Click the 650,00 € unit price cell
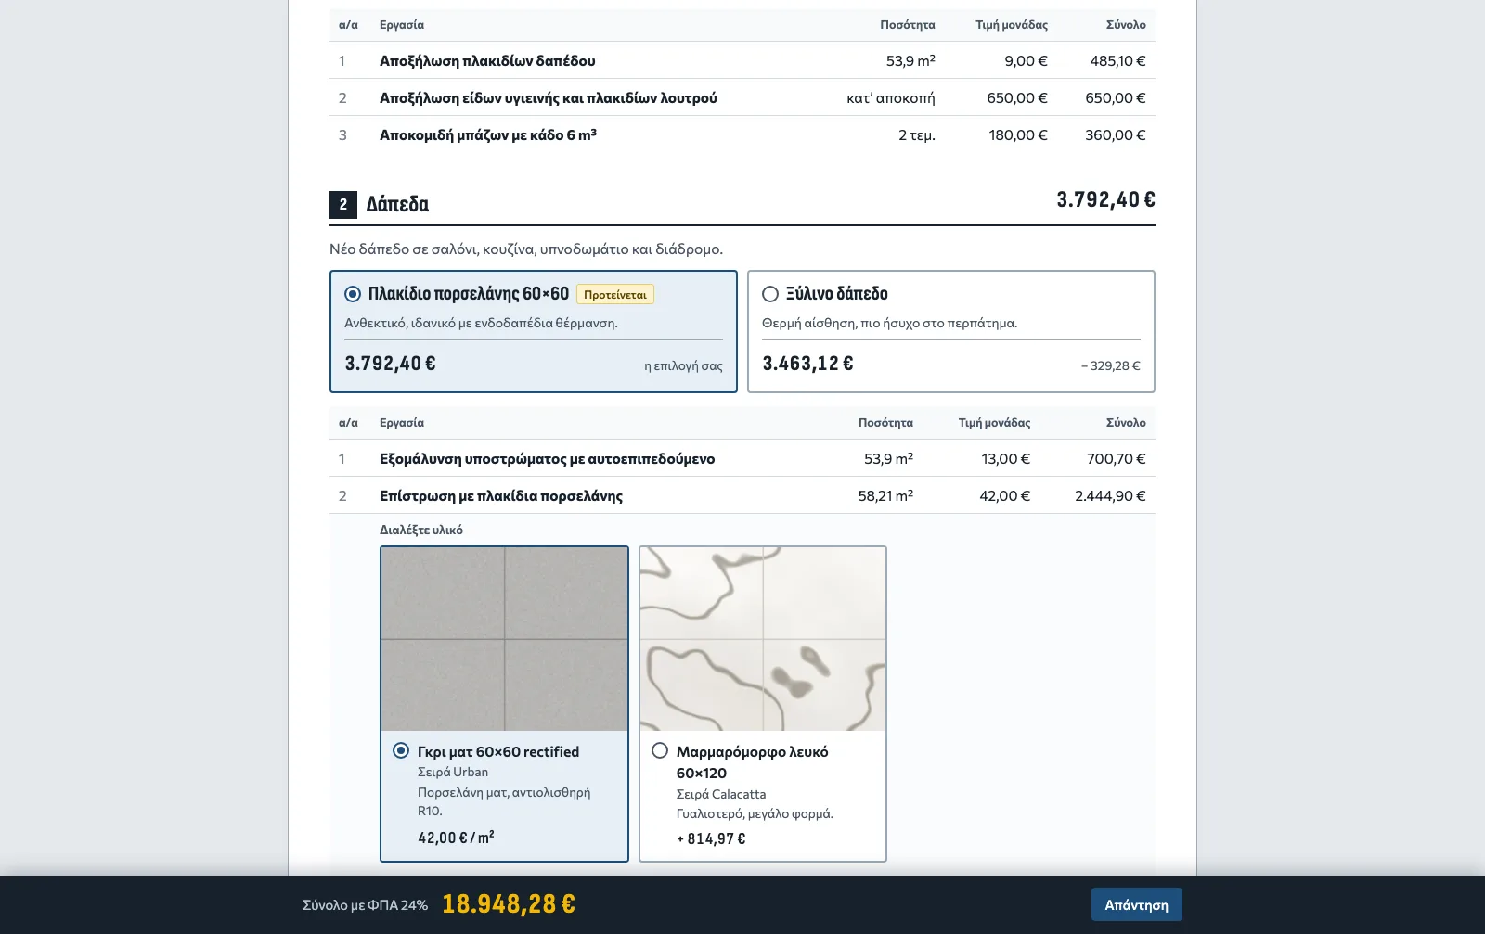The width and height of the screenshot is (1485, 934). click(1016, 97)
